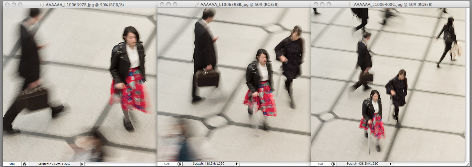The height and width of the screenshot is (167, 472).
Task: Zoom the AAAAAA_L1006397B.jpg window with green button
Action: click(20, 5)
